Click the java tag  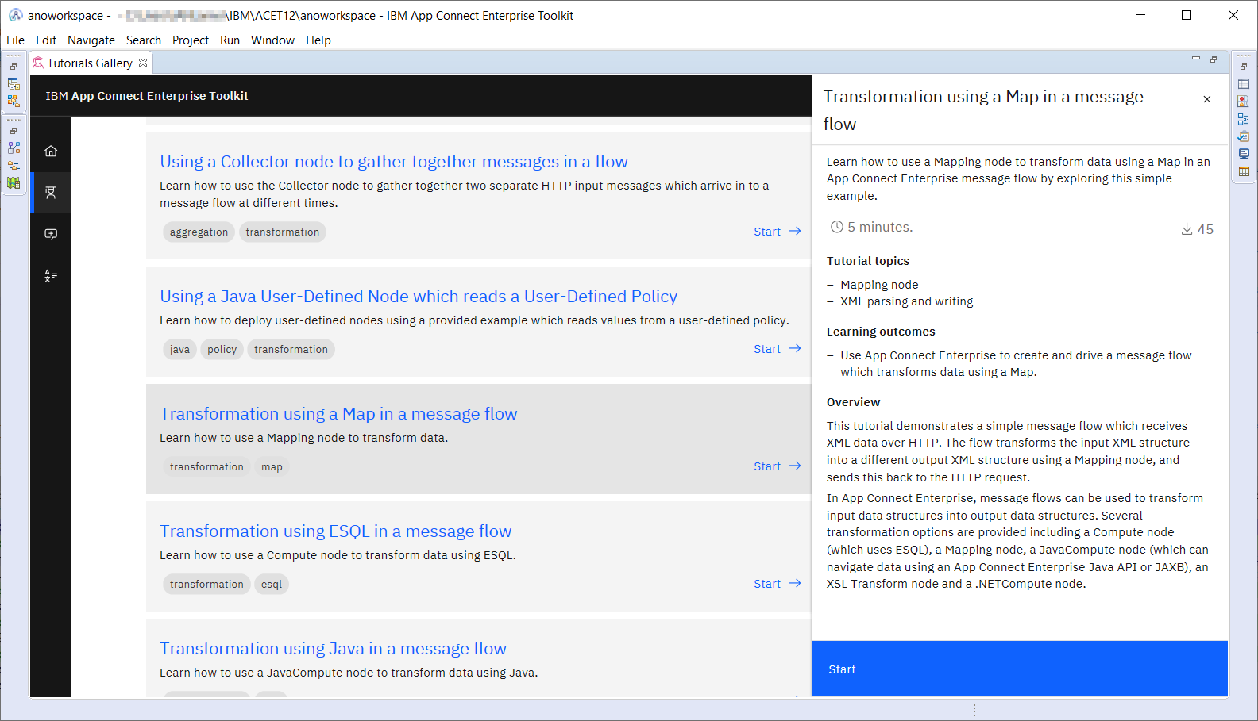coord(179,350)
